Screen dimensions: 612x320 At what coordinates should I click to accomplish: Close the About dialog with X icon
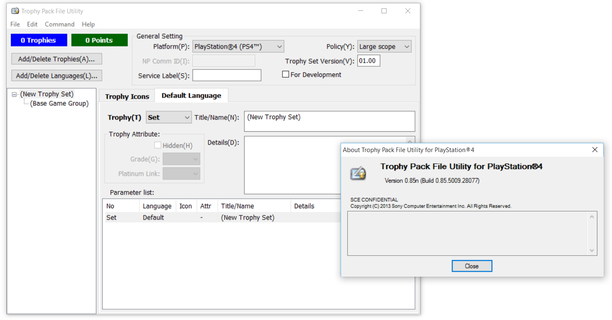click(x=595, y=150)
